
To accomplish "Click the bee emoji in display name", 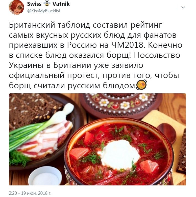I will coord(47,3).
